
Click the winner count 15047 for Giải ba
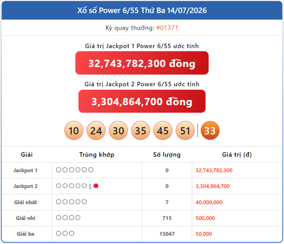(x=167, y=234)
